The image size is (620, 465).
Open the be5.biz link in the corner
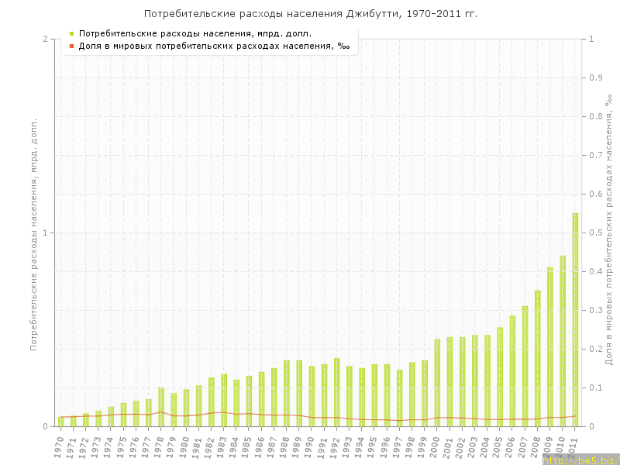580,460
